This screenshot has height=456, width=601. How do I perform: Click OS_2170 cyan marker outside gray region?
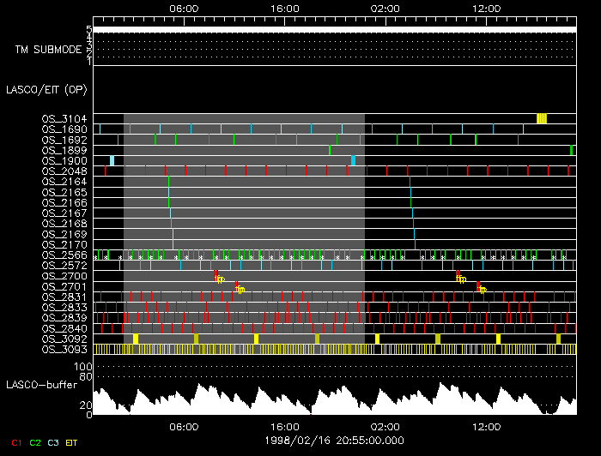pyautogui.click(x=415, y=244)
